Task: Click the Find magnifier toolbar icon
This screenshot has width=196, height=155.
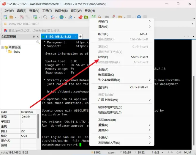Action: (45, 17)
